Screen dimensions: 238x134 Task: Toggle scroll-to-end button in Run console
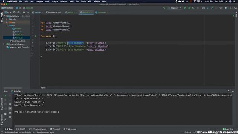[x=10, y=108]
